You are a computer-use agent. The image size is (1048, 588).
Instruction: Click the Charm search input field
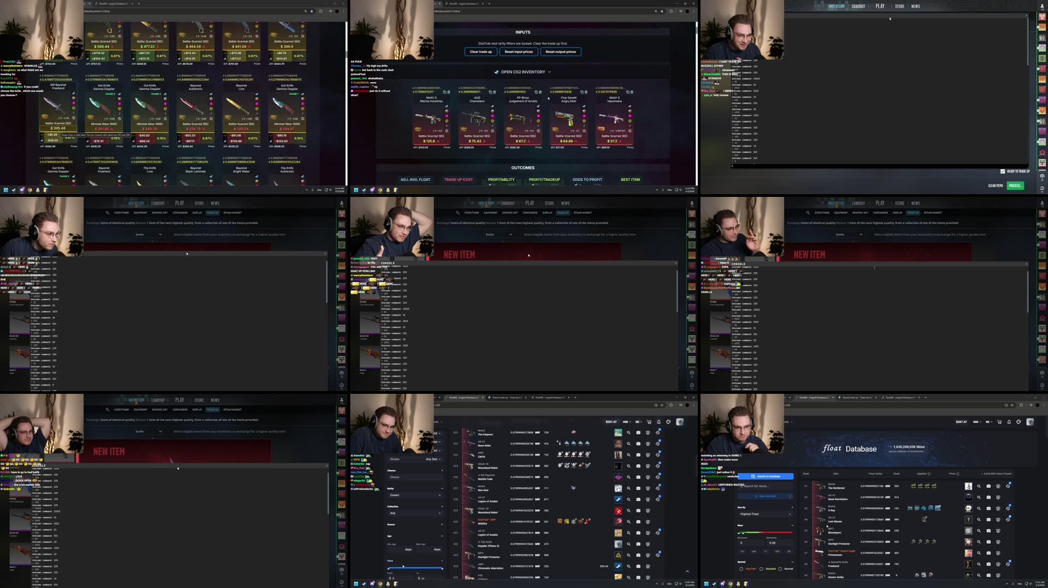coord(414,476)
